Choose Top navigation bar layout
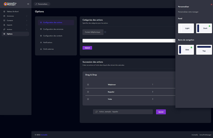 pyautogui.click(x=204, y=50)
